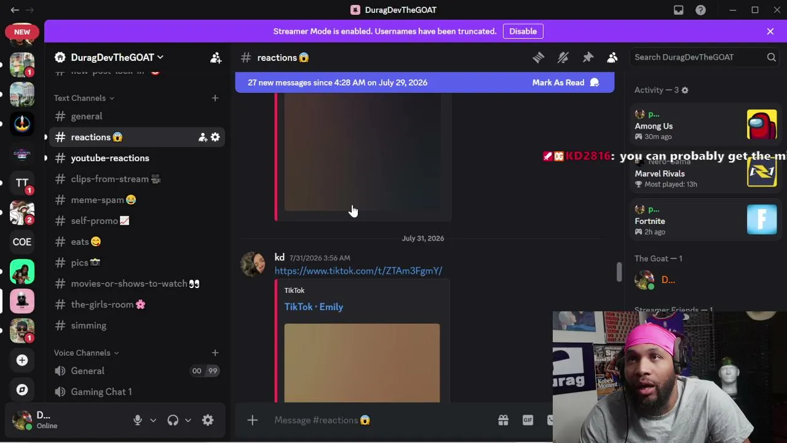Mute microphone in user panel
Image resolution: width=787 pixels, height=443 pixels.
click(138, 420)
